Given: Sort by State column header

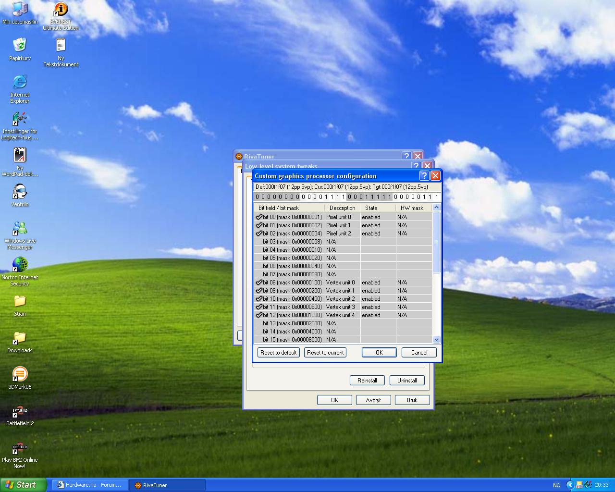Looking at the screenshot, I should [378, 208].
